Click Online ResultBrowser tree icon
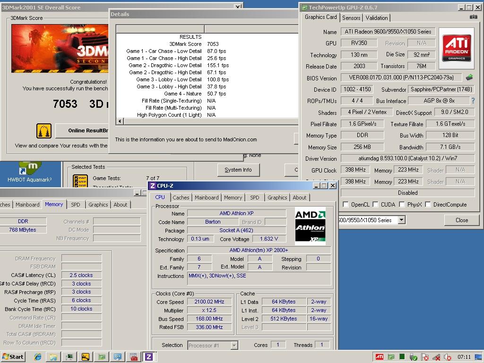The image size is (484, 363). pyautogui.click(x=44, y=130)
